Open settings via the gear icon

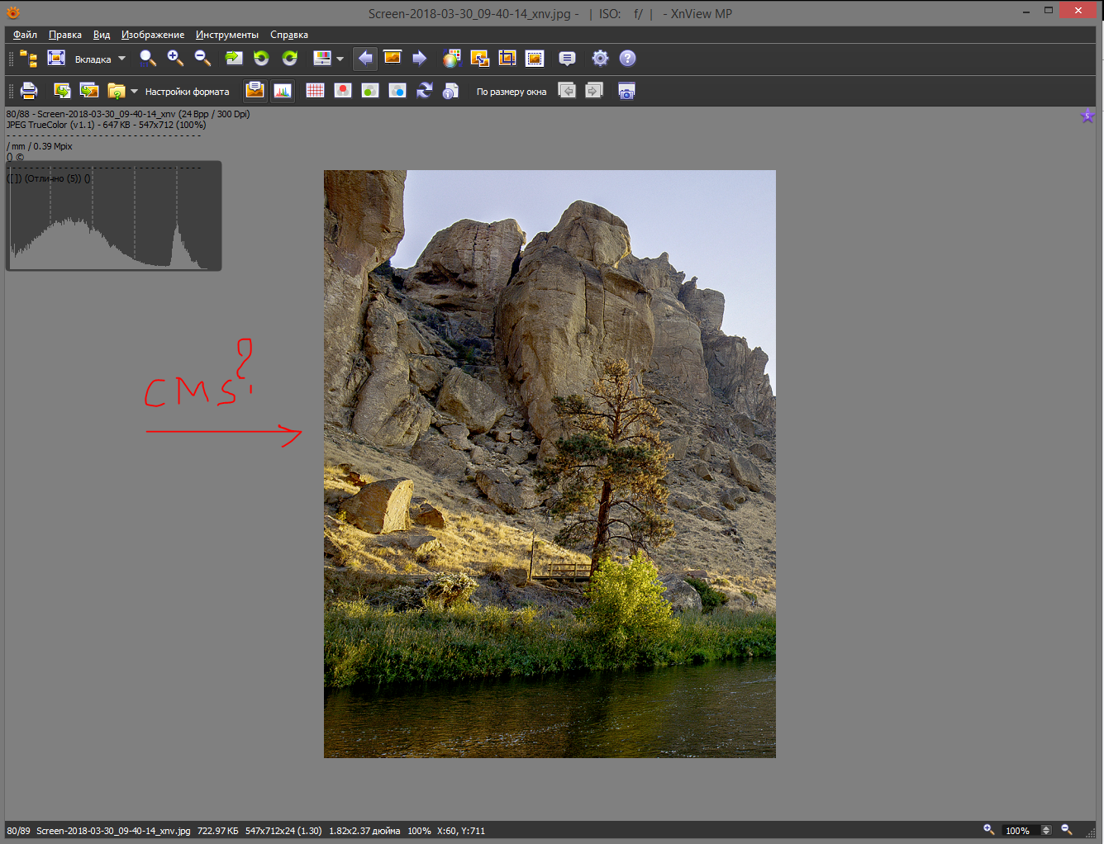(x=600, y=58)
